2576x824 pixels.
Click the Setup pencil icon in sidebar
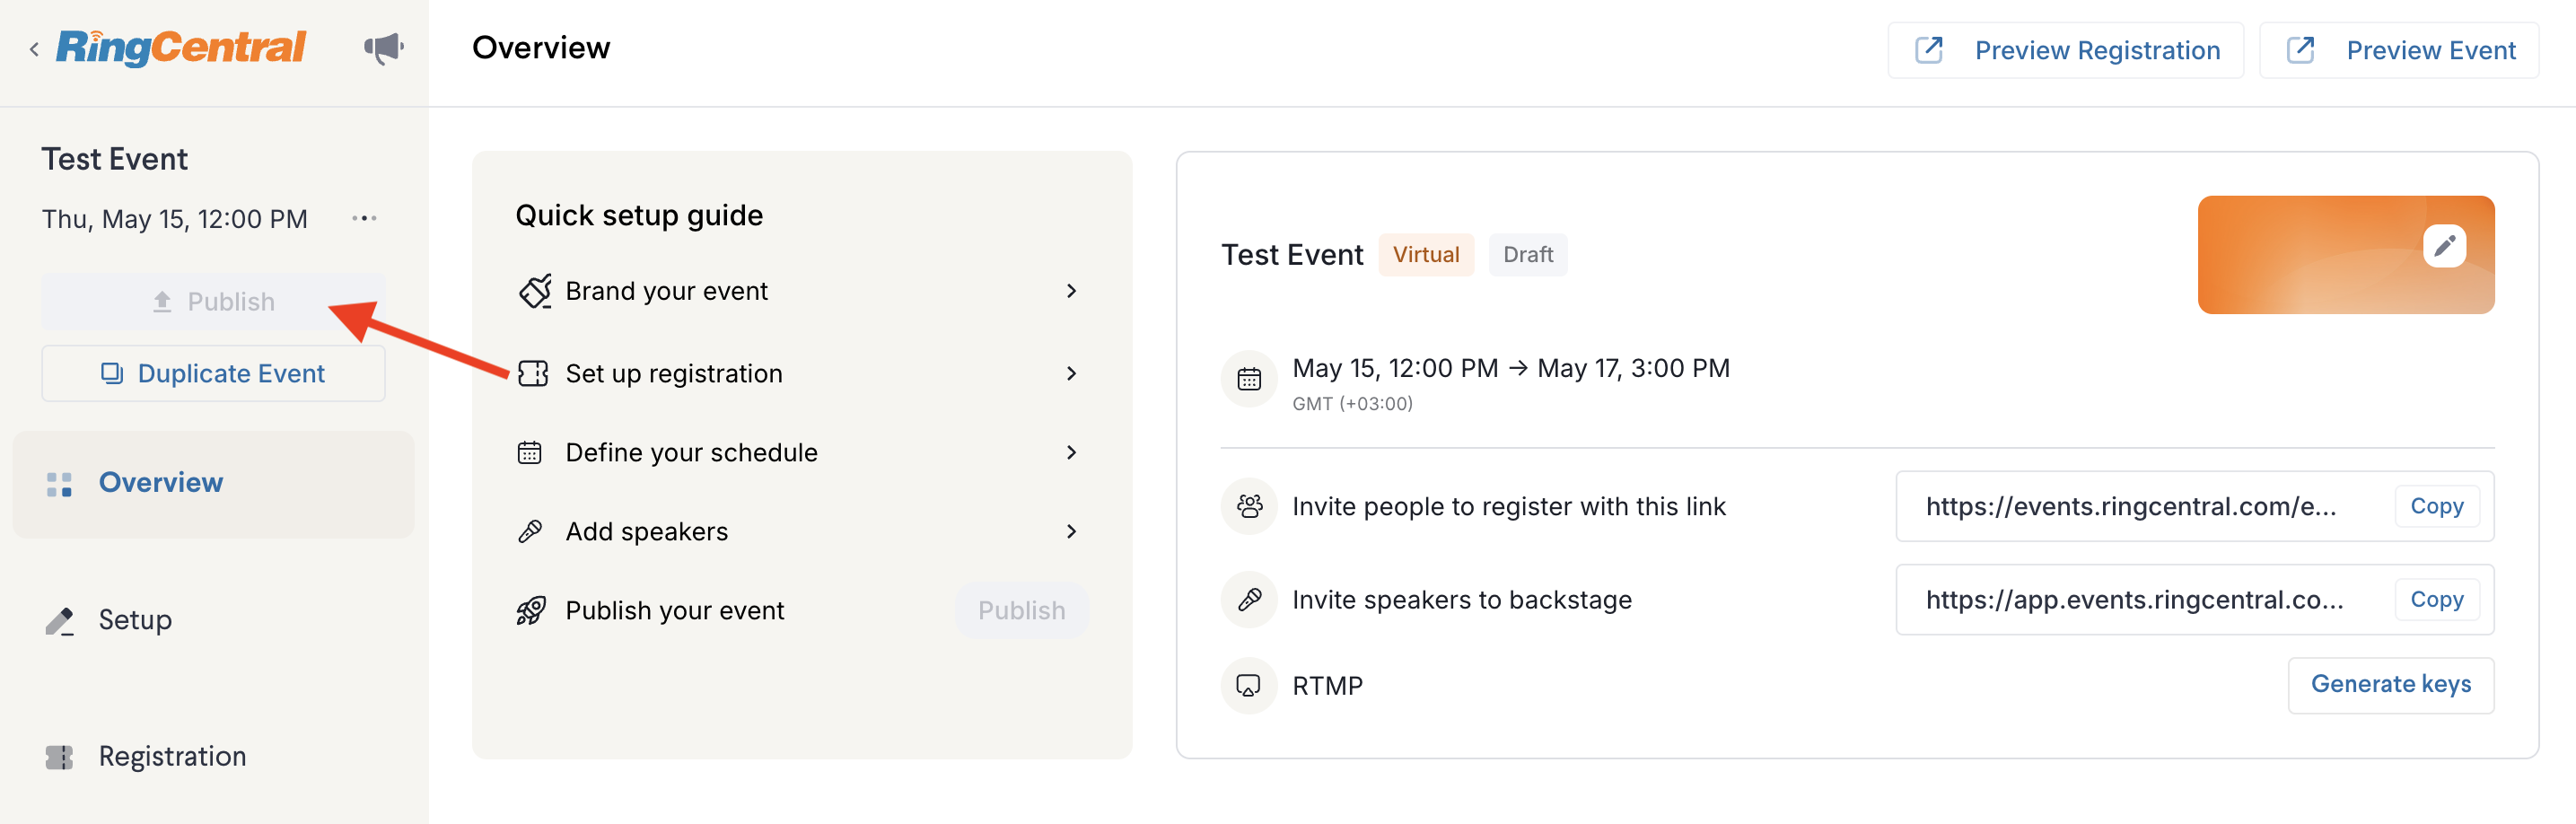click(59, 621)
